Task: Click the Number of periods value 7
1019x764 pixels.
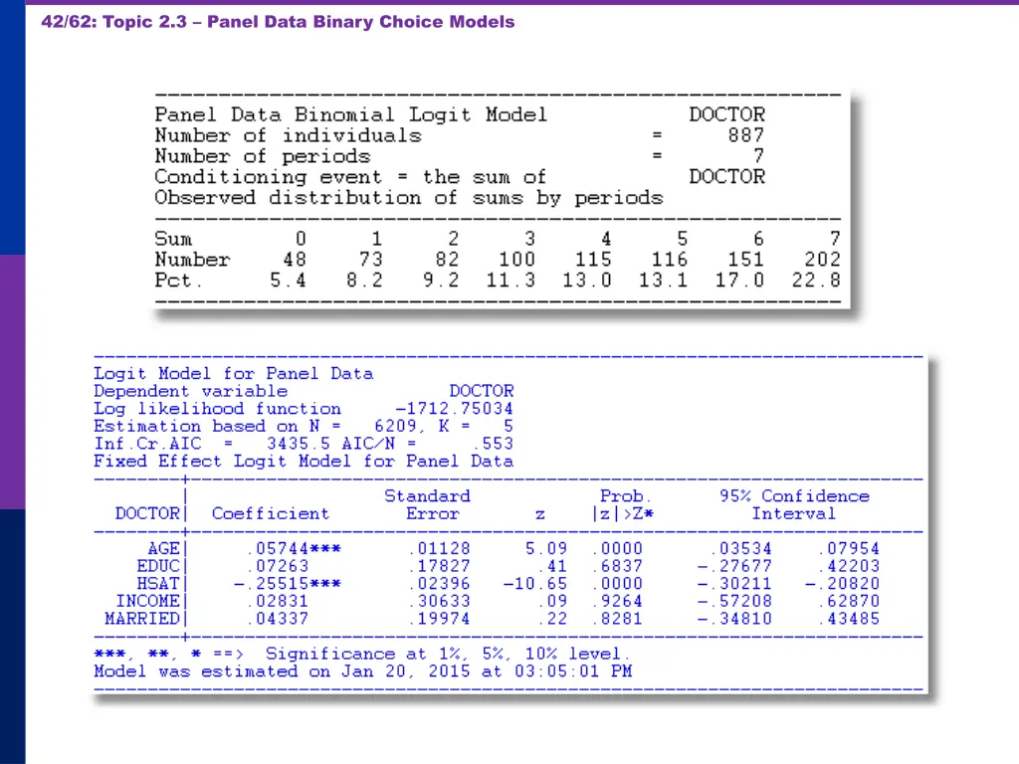Action: [x=757, y=155]
